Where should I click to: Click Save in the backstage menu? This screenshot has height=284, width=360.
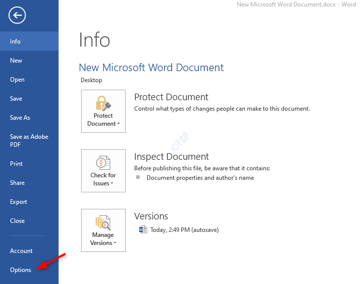[x=29, y=99]
